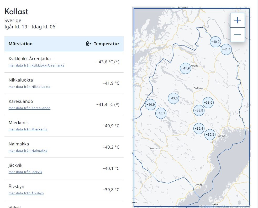Viewport: 258px width, 208px height.
Task: Follow the mer data från Karesuando link
Action: coord(29,108)
